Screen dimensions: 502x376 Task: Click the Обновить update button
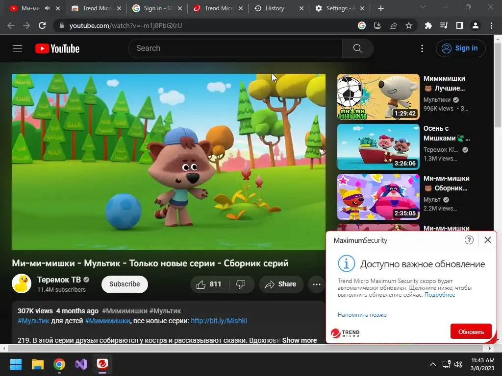471,331
